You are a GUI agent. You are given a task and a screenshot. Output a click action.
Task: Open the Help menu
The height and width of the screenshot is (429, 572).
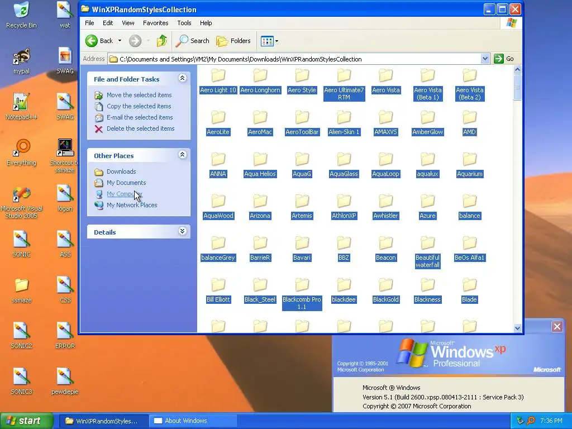click(x=206, y=23)
